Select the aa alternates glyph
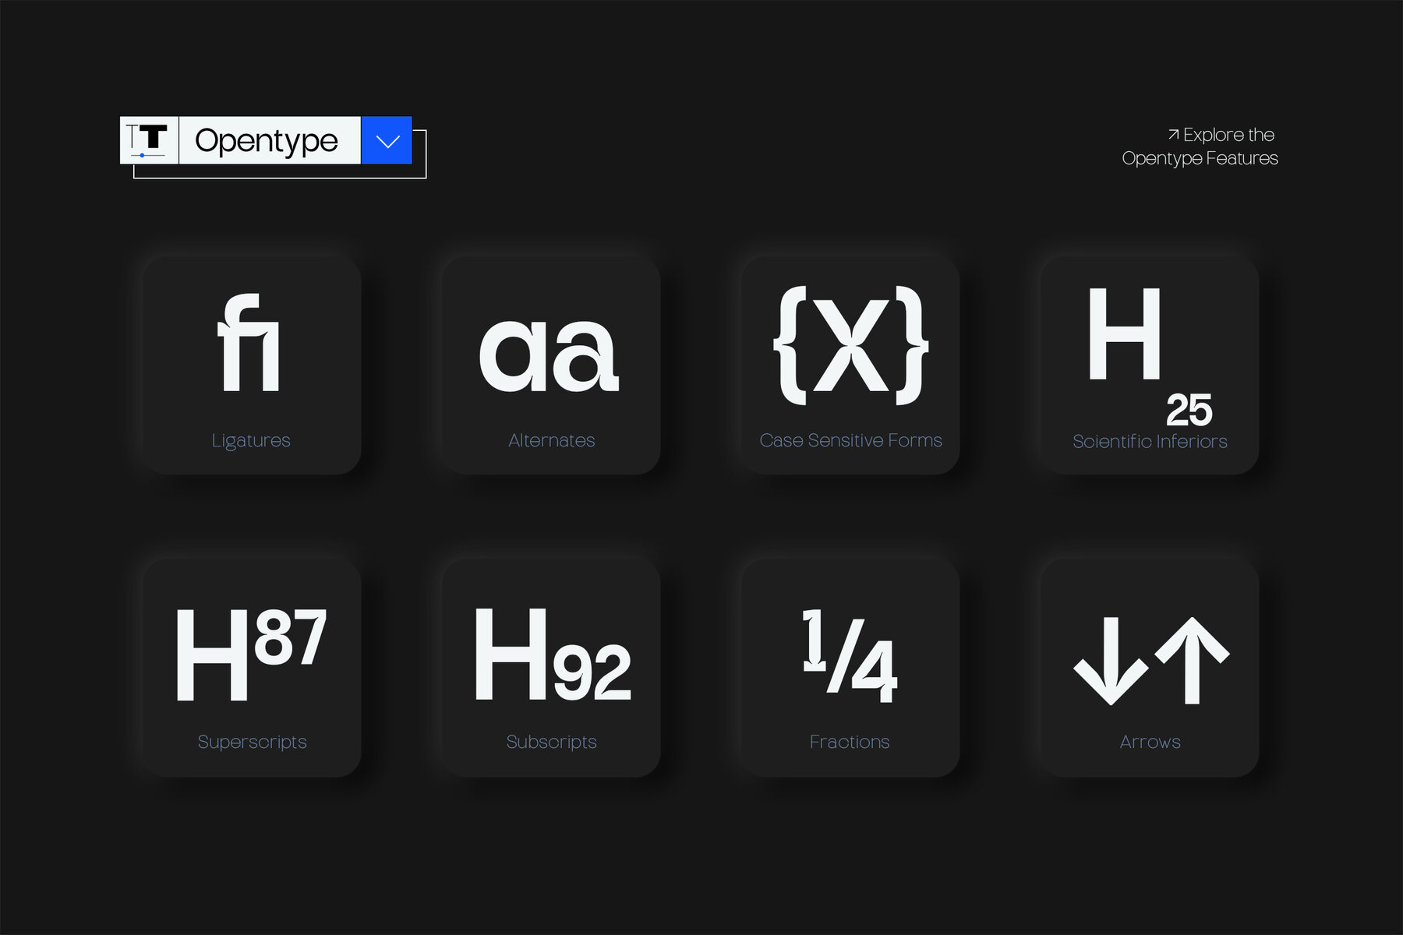The height and width of the screenshot is (935, 1403). 550,355
